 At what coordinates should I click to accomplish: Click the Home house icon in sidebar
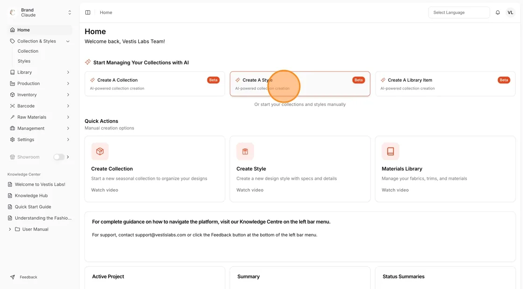tap(12, 30)
